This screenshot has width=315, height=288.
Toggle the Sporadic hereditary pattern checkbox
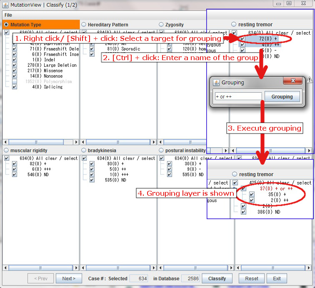click(x=92, y=49)
